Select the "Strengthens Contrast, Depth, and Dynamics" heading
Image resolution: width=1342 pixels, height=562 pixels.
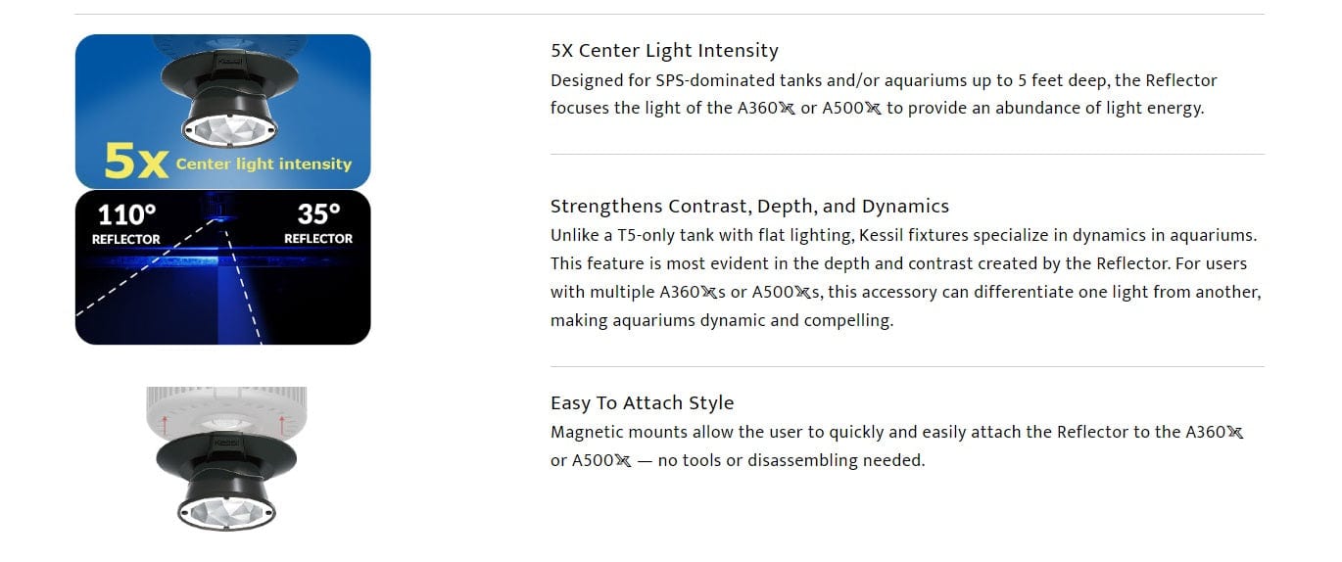point(749,207)
